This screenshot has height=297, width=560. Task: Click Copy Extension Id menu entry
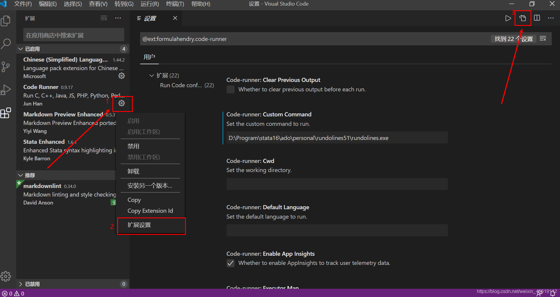pos(150,211)
